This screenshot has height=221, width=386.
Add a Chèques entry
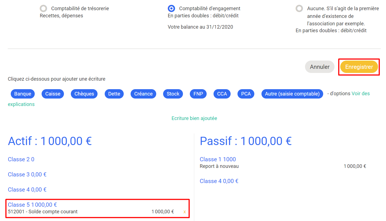coord(84,94)
